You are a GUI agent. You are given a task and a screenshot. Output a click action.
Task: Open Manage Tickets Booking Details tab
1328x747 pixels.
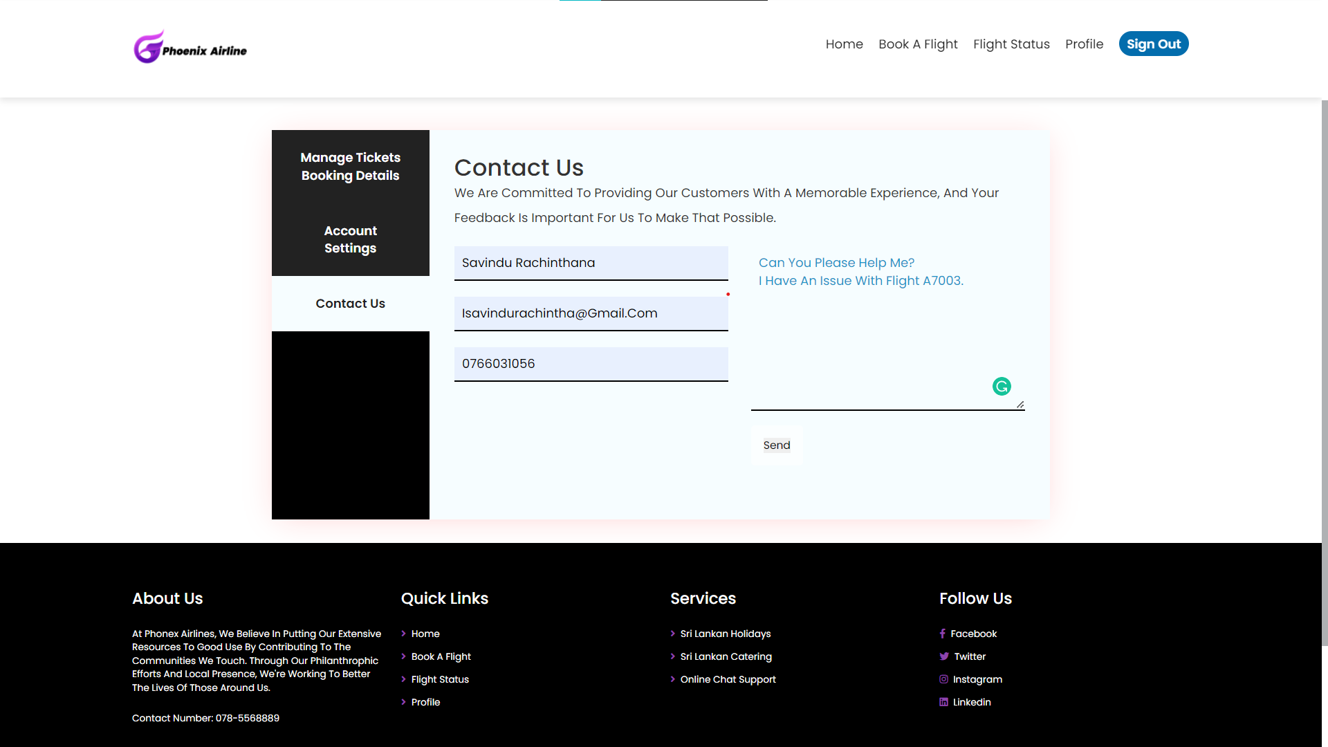[350, 167]
